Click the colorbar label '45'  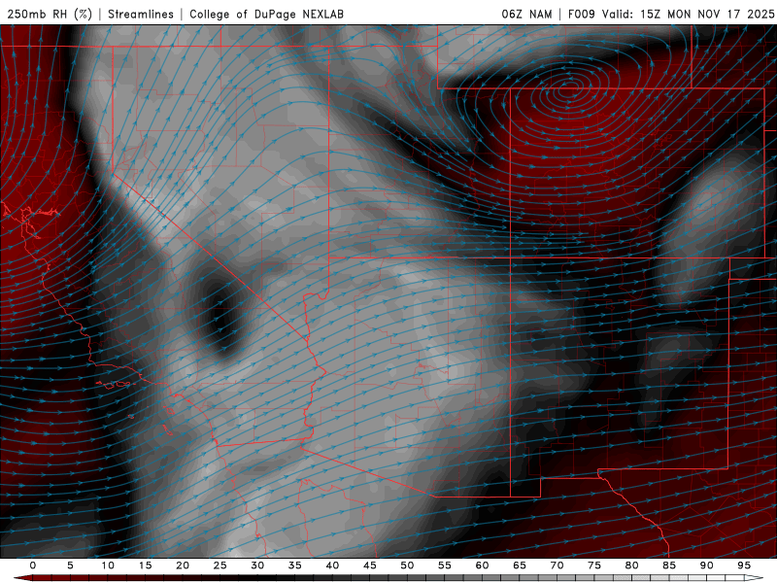coord(370,566)
